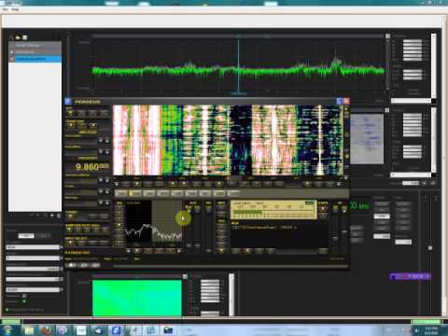The height and width of the screenshot is (336, 448).
Task: Click the highlighted button in Perseus memory row
Action: [x=135, y=193]
